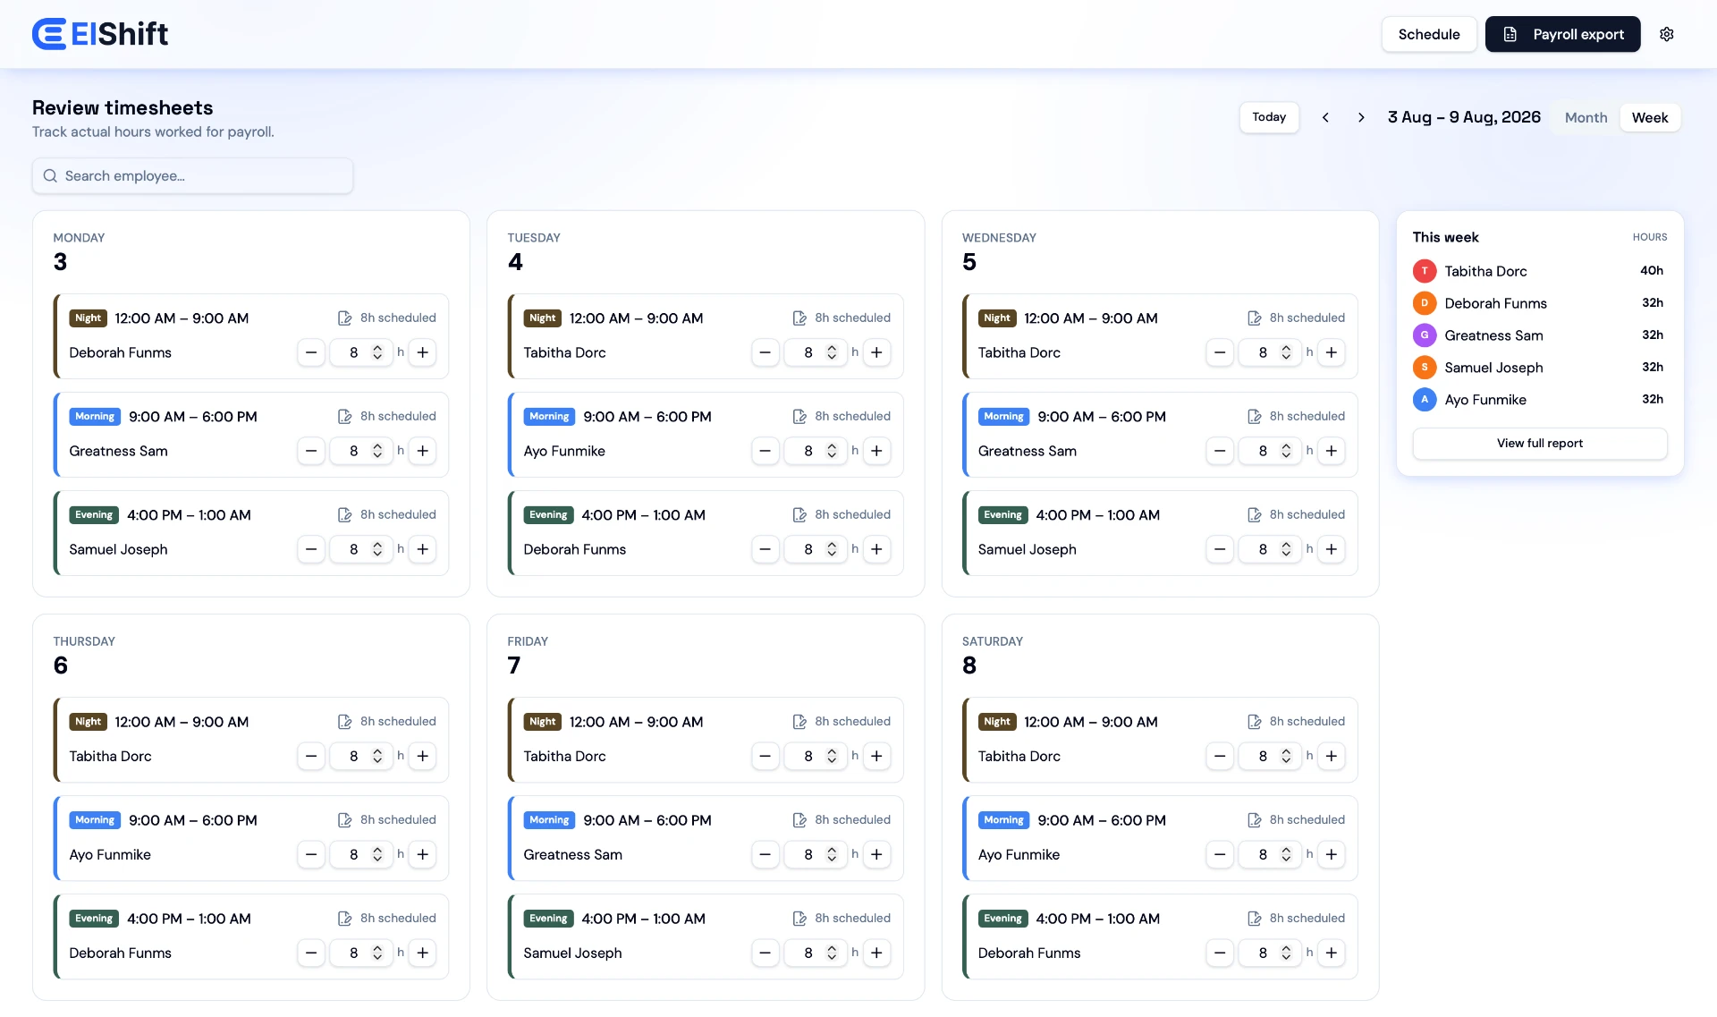
Task: Increase hours for Friday Evening Samuel Joseph
Action: tap(877, 953)
